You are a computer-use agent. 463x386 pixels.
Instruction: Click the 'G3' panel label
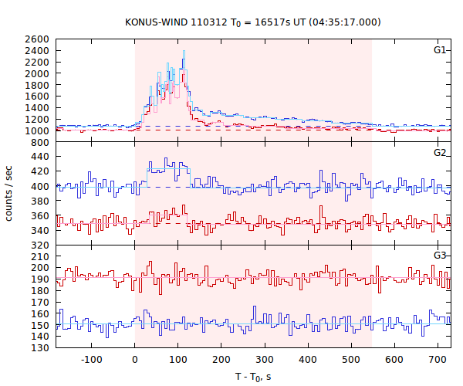[440, 256]
